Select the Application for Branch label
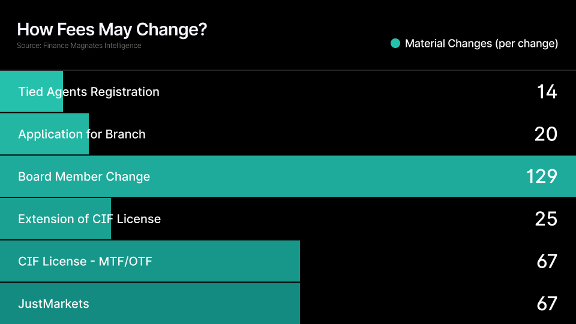Viewport: 576px width, 324px height. click(82, 134)
